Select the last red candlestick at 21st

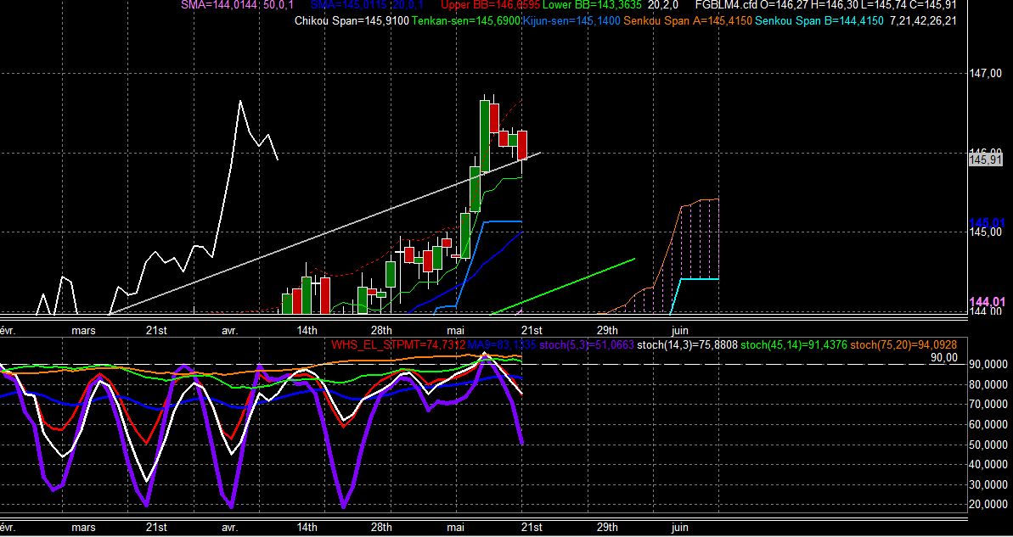pyautogui.click(x=522, y=145)
